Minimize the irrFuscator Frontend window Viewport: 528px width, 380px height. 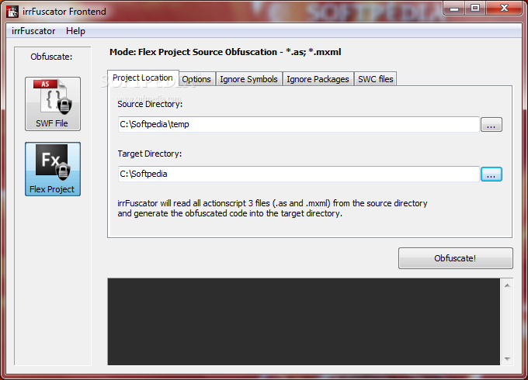tap(454, 8)
